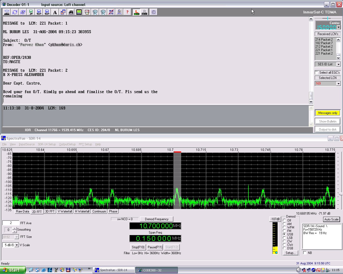Image resolution: width=343 pixels, height=274 pixels.
Task: Switch to the Phase tab
Action: coord(113,211)
